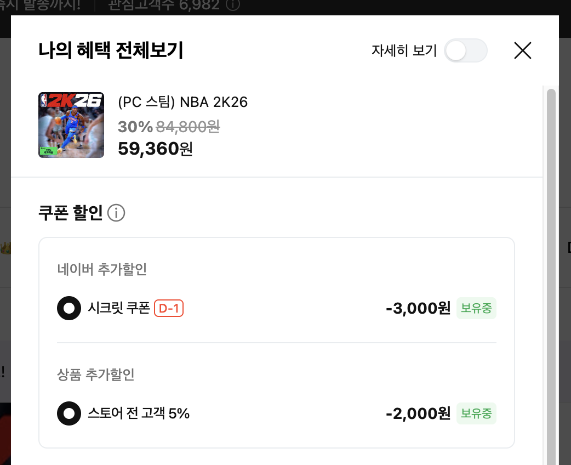Open the 쿠폰 할인 info icon
This screenshot has height=465, width=571.
click(116, 213)
